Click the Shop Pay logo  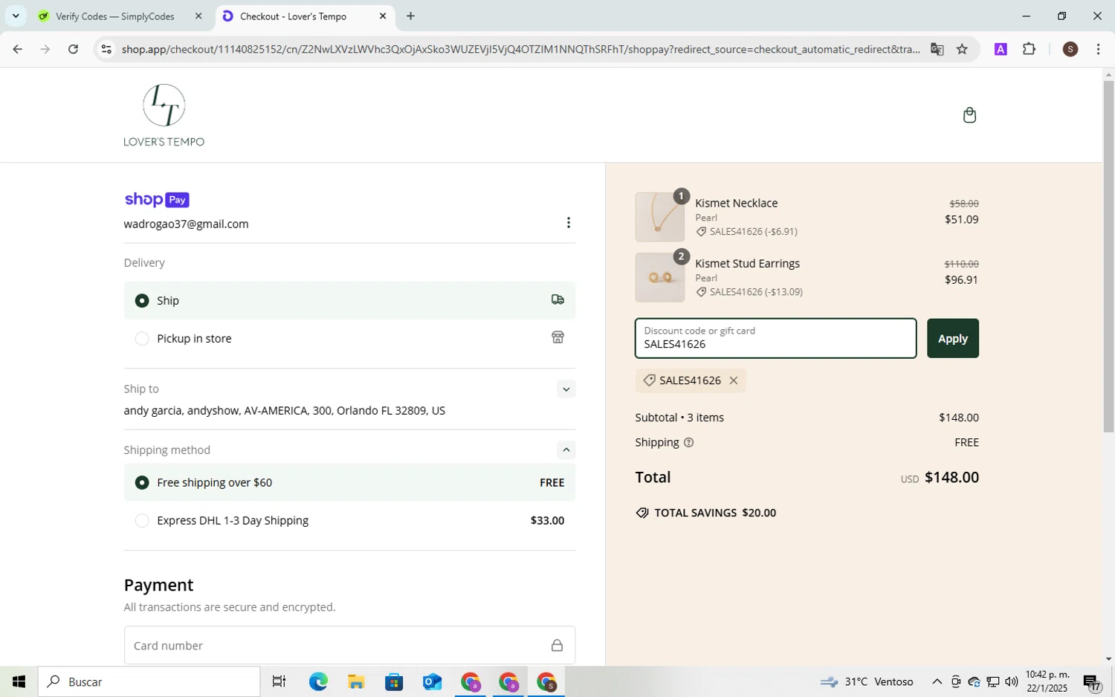[157, 199]
